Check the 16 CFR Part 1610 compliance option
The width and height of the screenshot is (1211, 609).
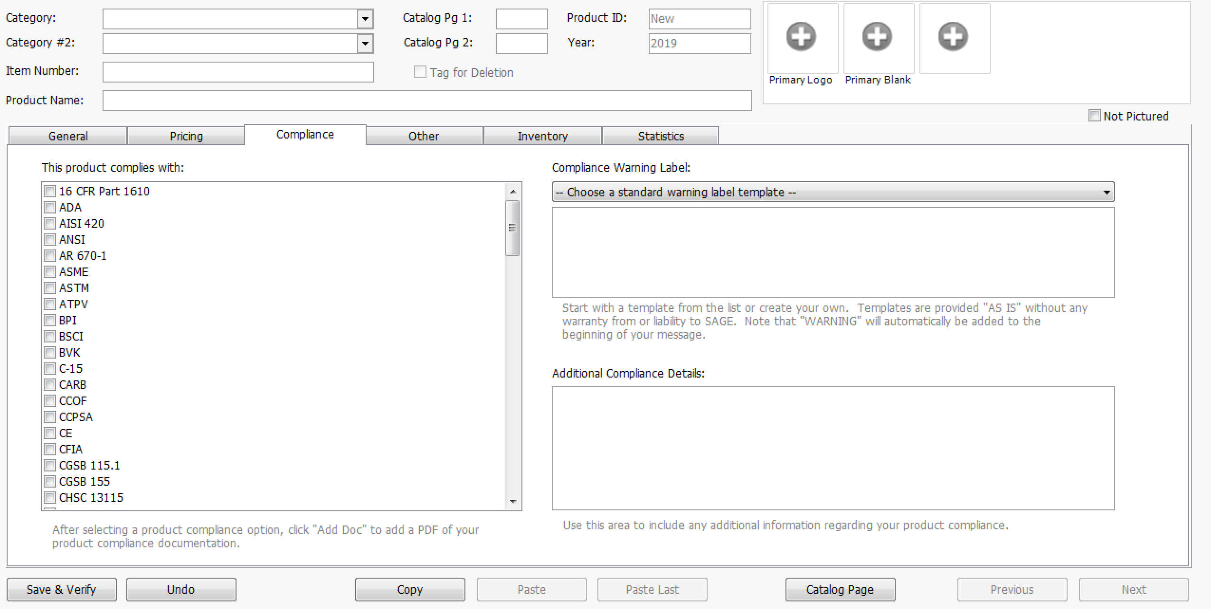50,190
